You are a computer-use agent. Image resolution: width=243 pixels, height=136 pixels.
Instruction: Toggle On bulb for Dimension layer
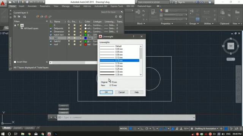coord(69,31)
